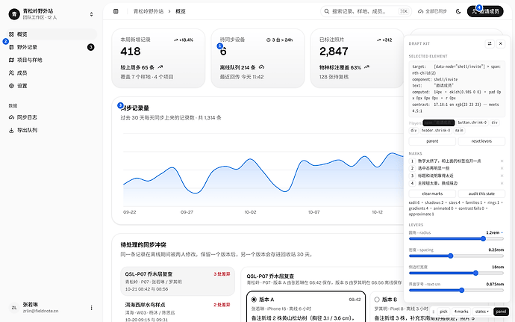Viewport: 515px width, 322px height.
Task: Select the header.shrink-0 layer chip
Action: click(436, 131)
